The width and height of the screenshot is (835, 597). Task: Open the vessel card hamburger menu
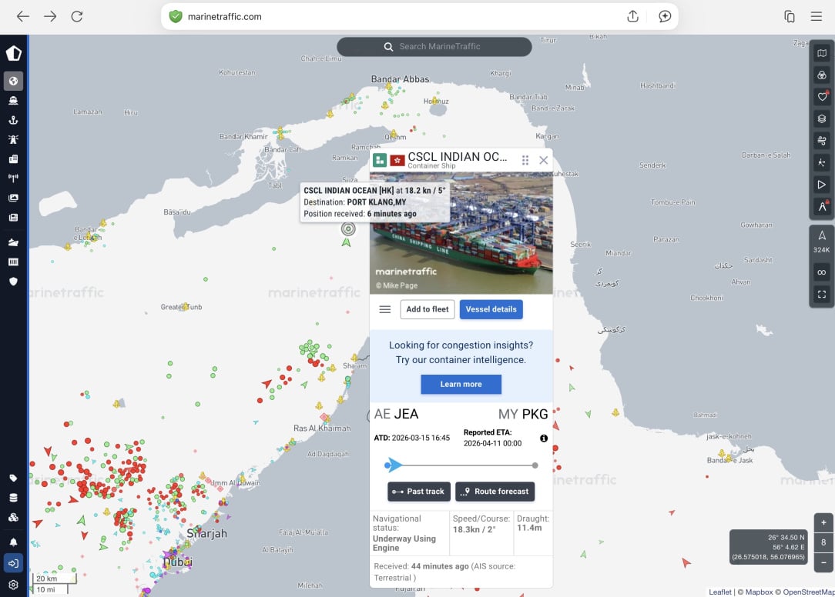click(385, 309)
